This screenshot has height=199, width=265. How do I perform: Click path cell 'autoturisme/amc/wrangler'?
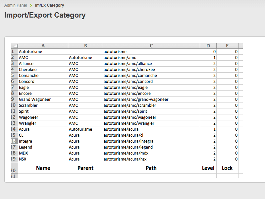coord(151,123)
